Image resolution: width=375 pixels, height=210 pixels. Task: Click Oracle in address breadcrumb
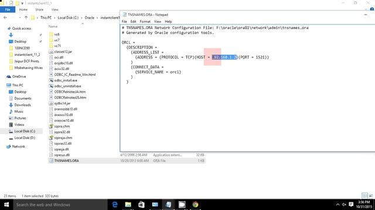pos(90,17)
